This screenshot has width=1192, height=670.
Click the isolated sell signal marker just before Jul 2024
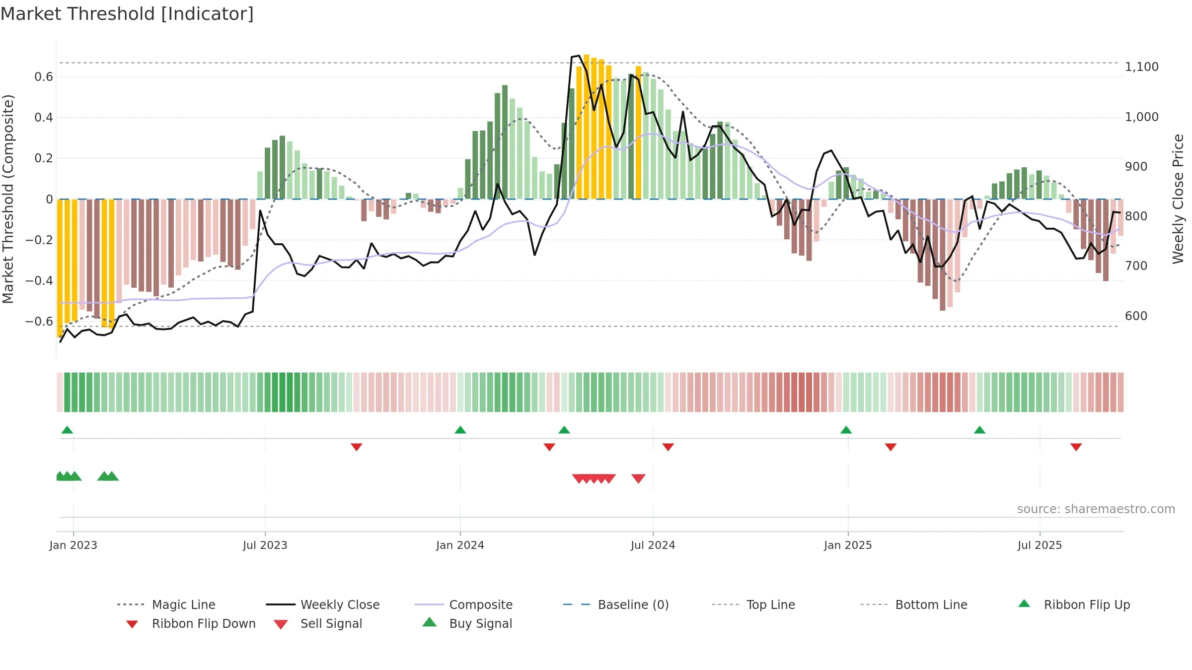pyautogui.click(x=638, y=478)
